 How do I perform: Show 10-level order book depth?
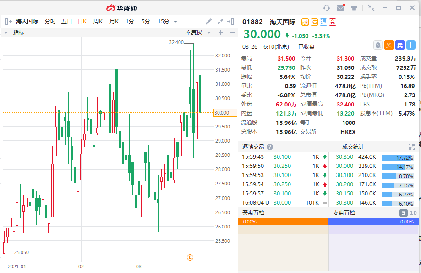coord(413,213)
